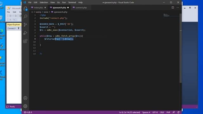203x114 pixels.
Task: Click the closing ?> tag line
Action: 41,54
